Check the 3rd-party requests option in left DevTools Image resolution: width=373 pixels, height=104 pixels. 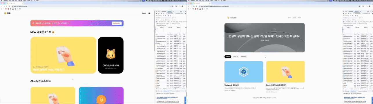(156, 26)
